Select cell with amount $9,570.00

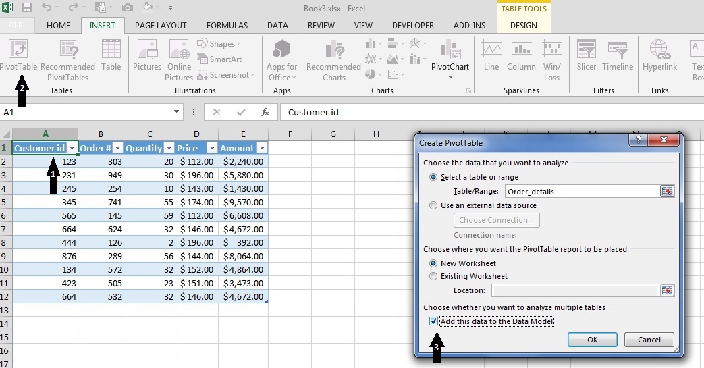(243, 202)
